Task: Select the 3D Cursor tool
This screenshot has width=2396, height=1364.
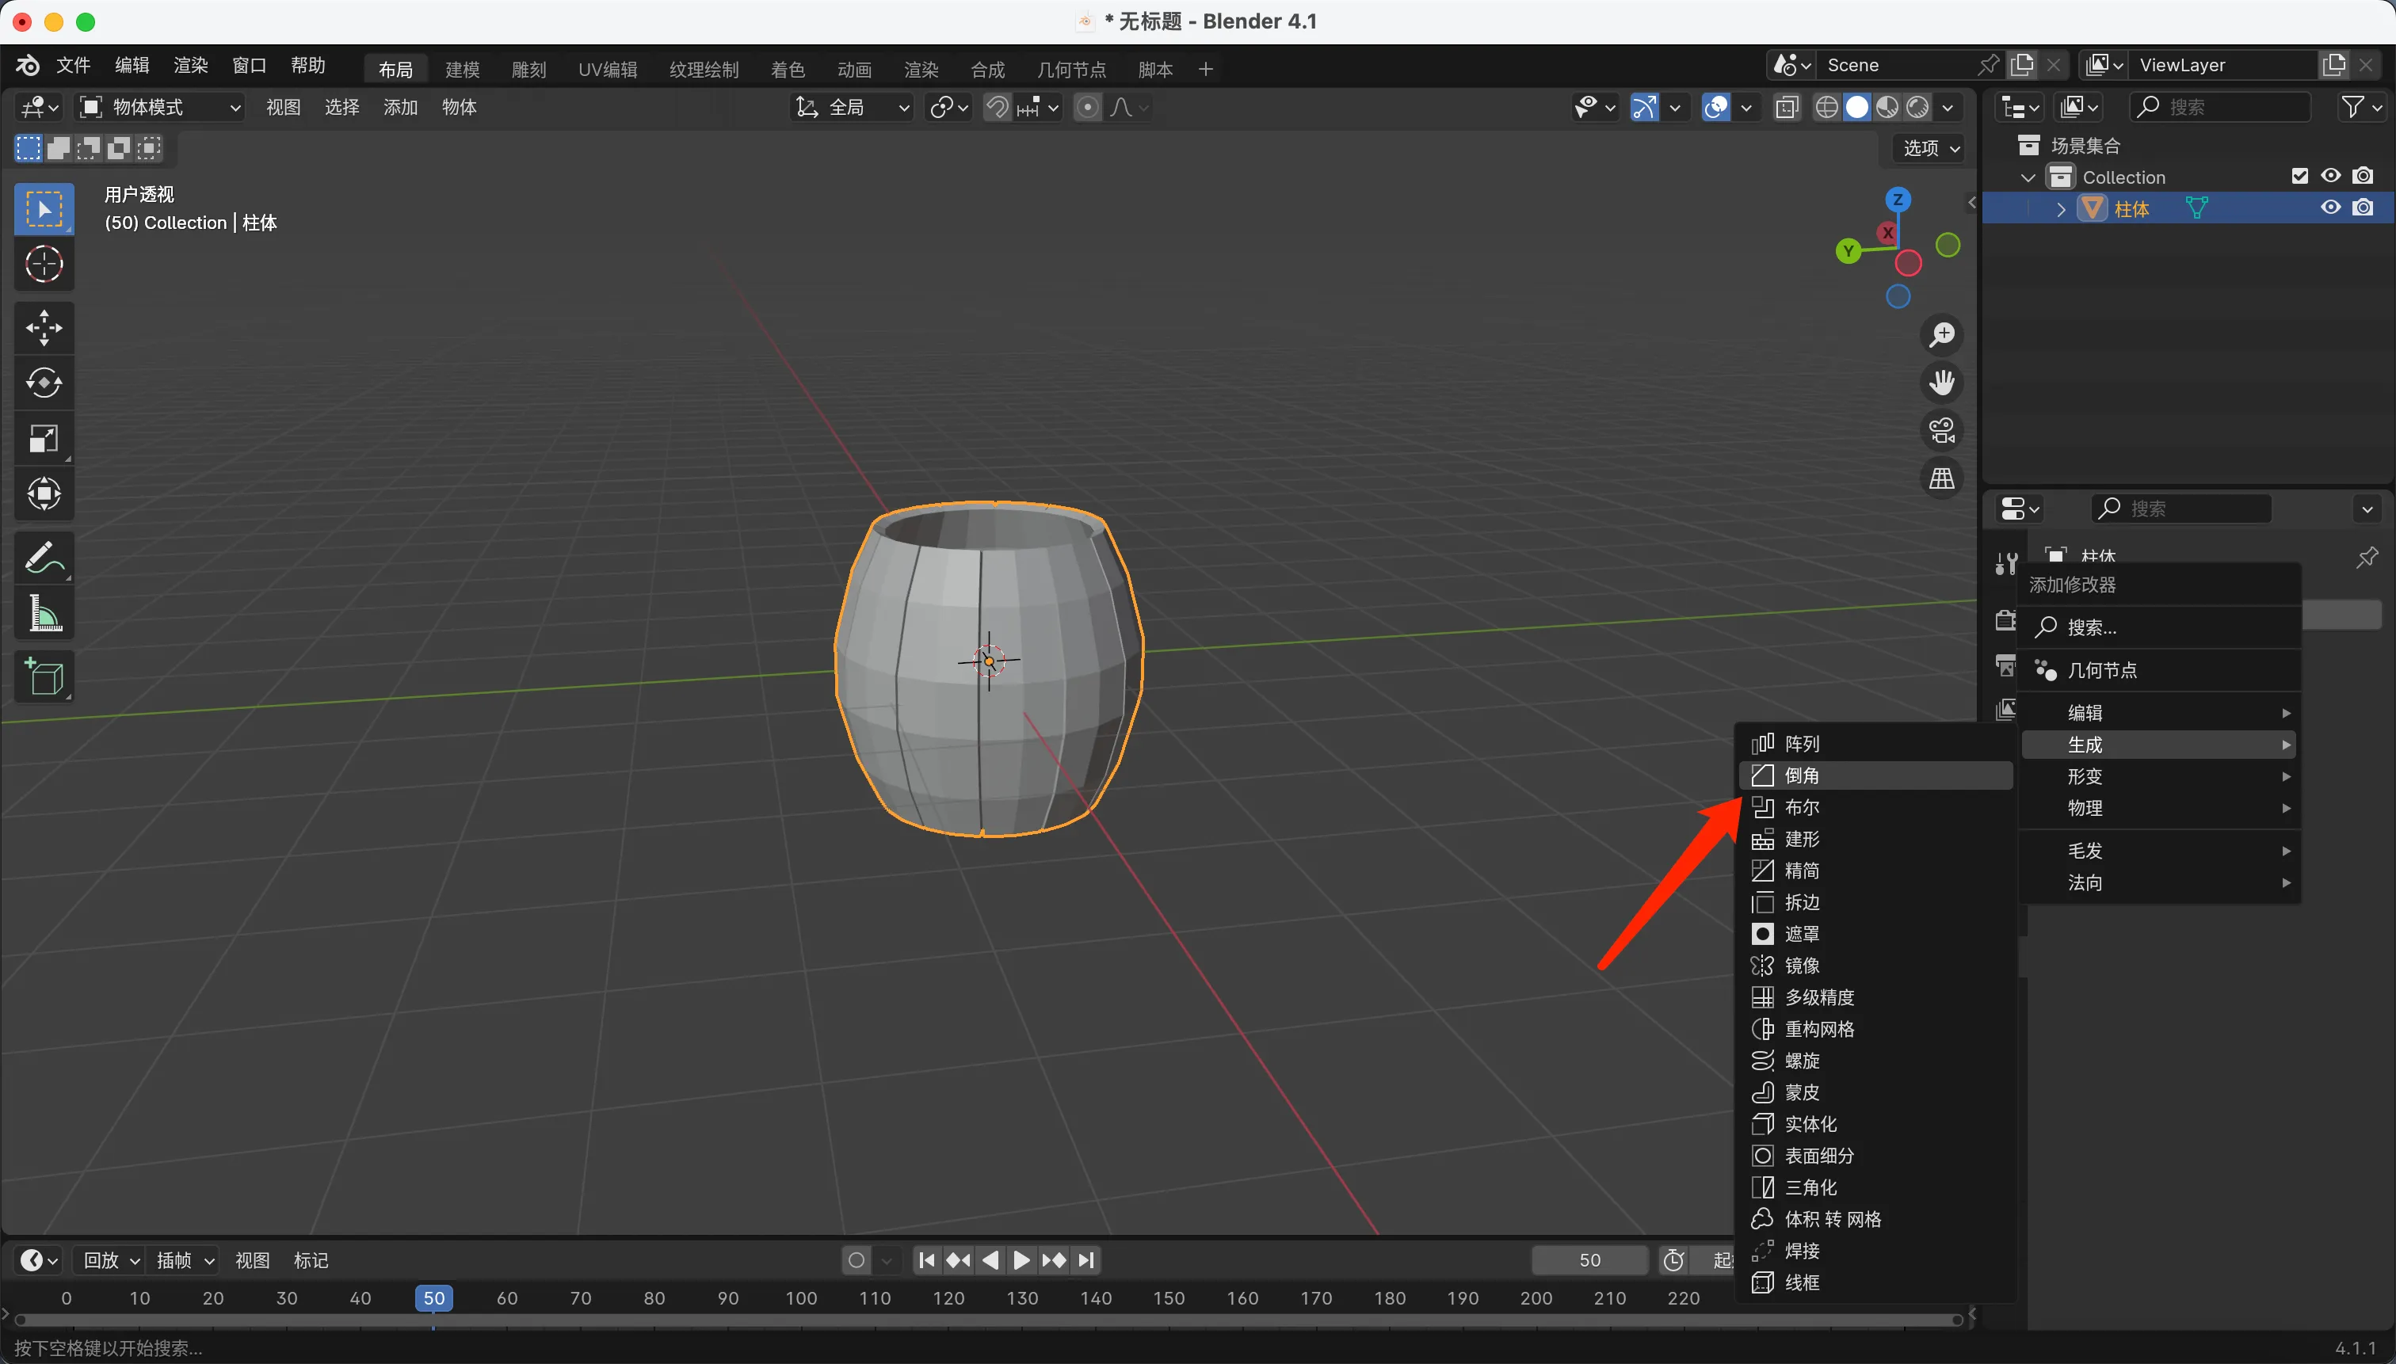Action: (44, 265)
